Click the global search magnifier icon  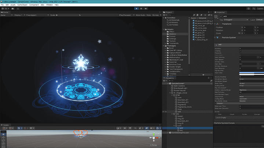point(254,8)
